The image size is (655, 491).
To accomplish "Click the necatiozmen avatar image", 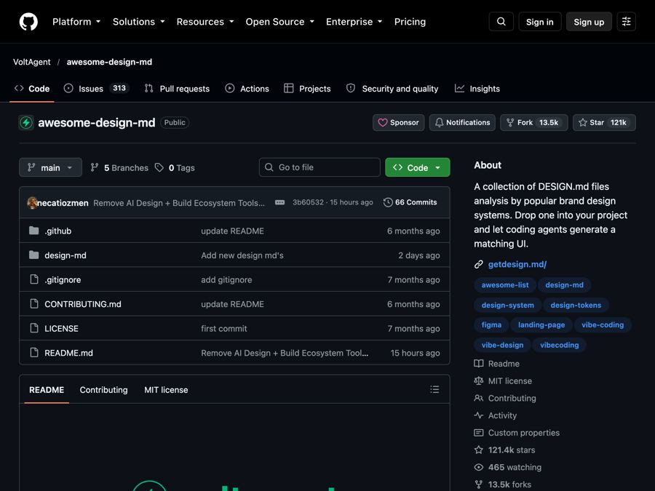I will (32, 203).
